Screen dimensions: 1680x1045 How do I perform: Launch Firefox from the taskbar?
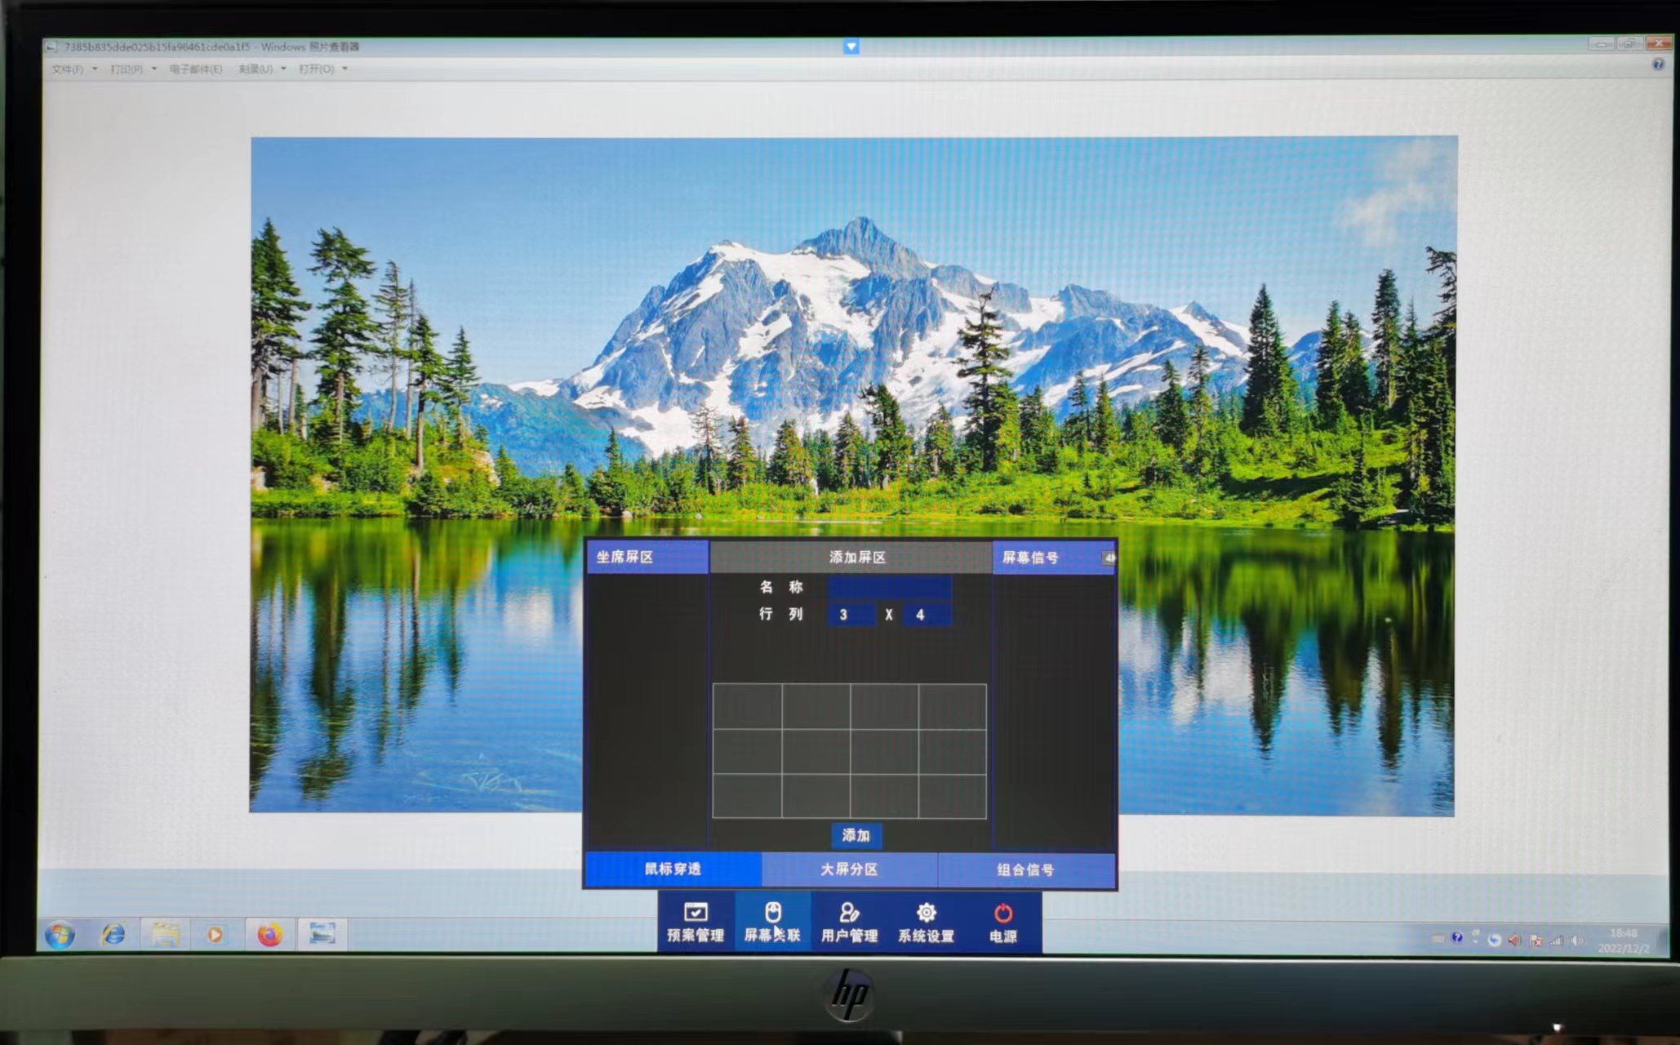point(269,934)
